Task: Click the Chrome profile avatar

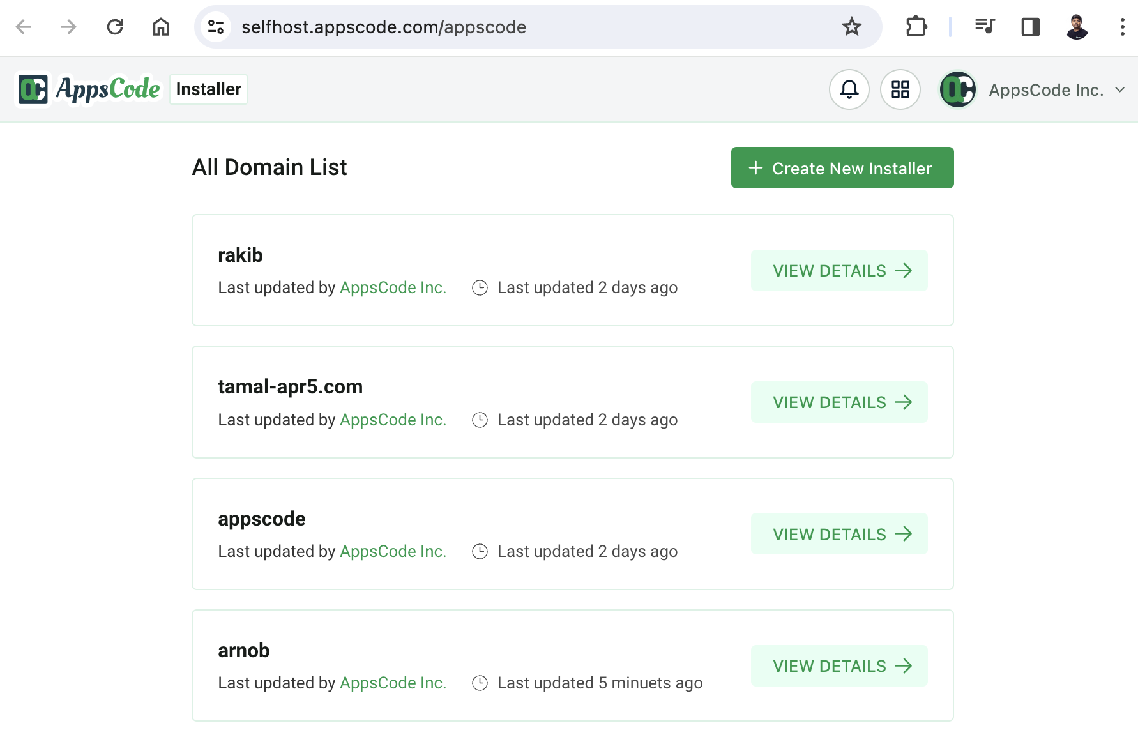Action: click(x=1077, y=27)
